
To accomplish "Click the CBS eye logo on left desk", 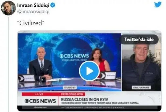I will click(x=21, y=79).
